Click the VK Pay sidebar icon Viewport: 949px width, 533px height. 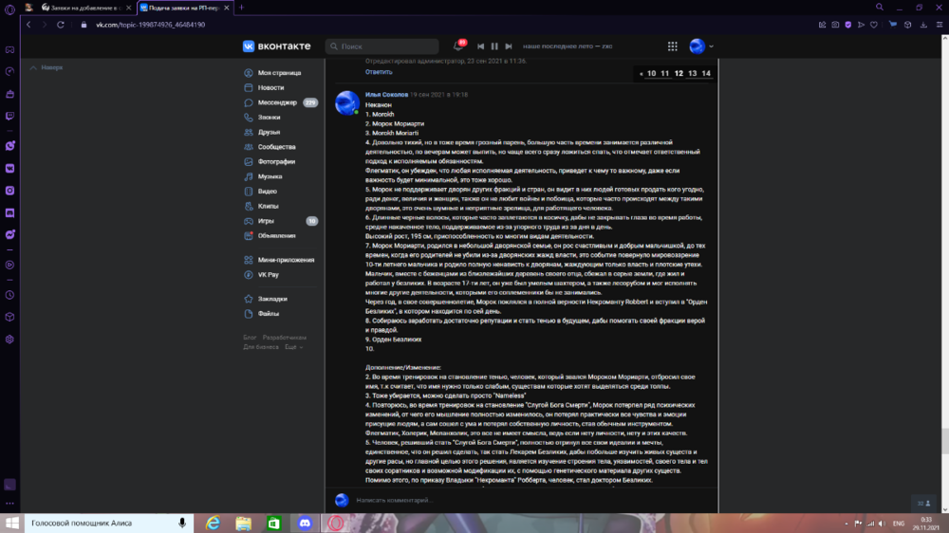(x=248, y=275)
